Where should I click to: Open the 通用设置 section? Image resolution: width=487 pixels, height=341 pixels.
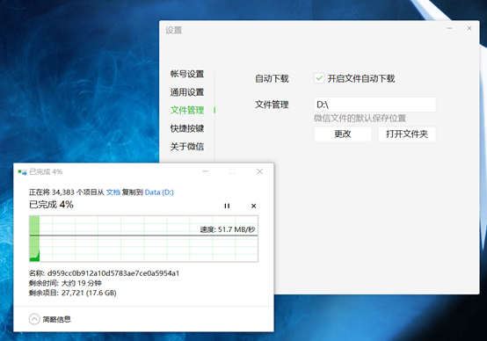187,92
